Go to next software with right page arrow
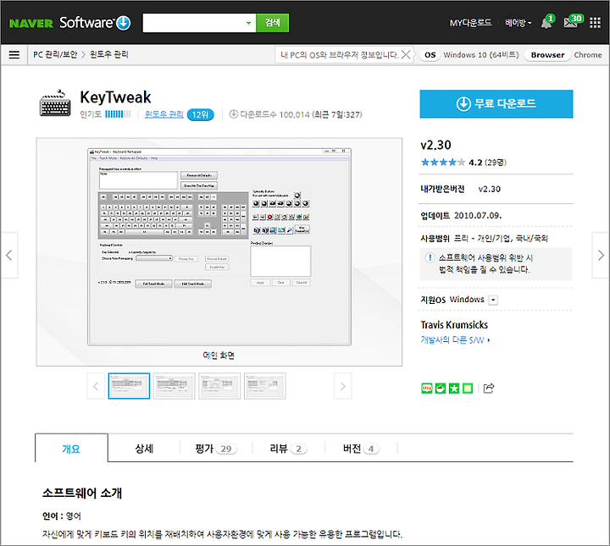Image resolution: width=610 pixels, height=546 pixels. tap(601, 256)
